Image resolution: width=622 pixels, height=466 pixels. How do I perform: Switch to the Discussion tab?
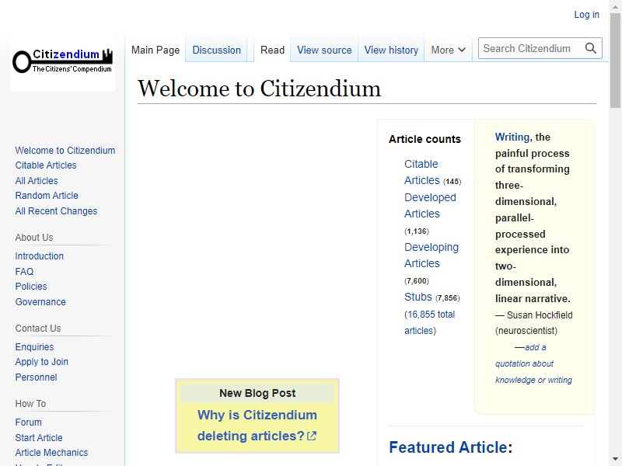pyautogui.click(x=217, y=50)
